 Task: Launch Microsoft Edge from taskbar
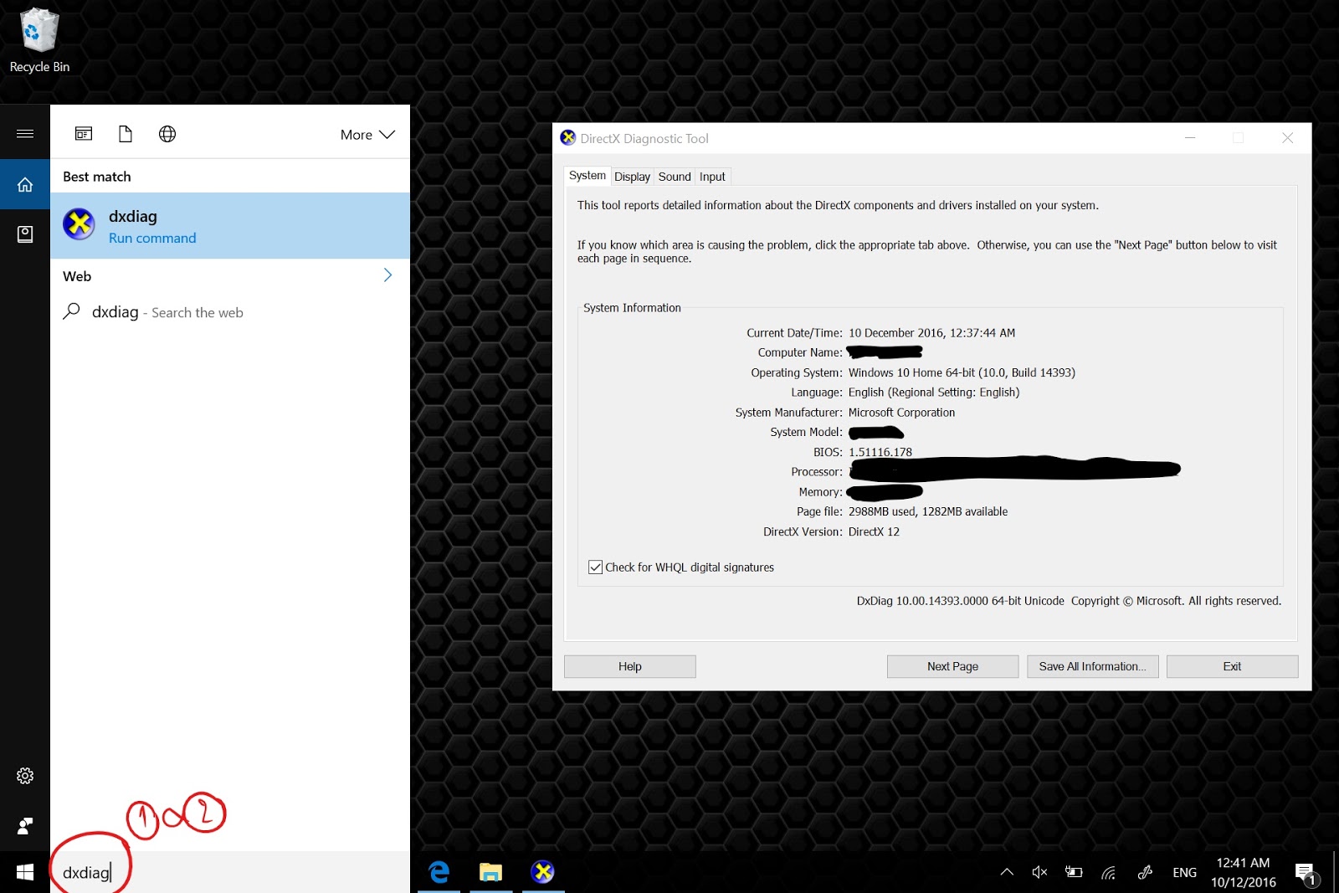pos(439,872)
